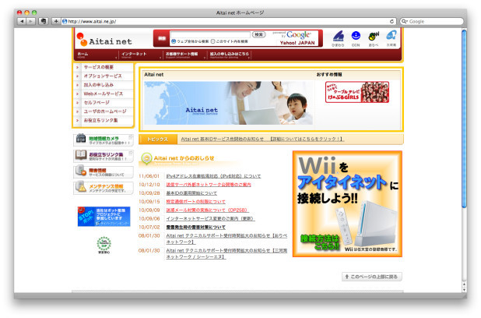The height and width of the screenshot is (318, 481).
Task: Open the おりべ network icon
Action: (x=374, y=38)
